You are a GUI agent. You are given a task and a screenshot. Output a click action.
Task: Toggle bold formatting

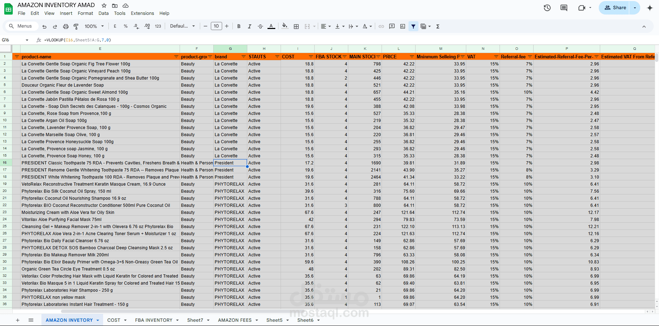point(239,26)
